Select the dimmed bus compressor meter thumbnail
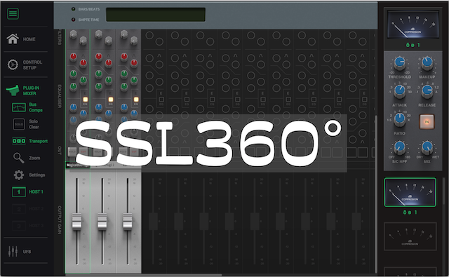Viewport: 449px width, 277px height. [410, 236]
